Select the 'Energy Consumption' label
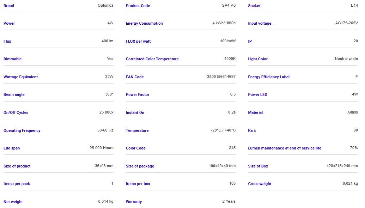365x208 pixels. click(x=144, y=24)
